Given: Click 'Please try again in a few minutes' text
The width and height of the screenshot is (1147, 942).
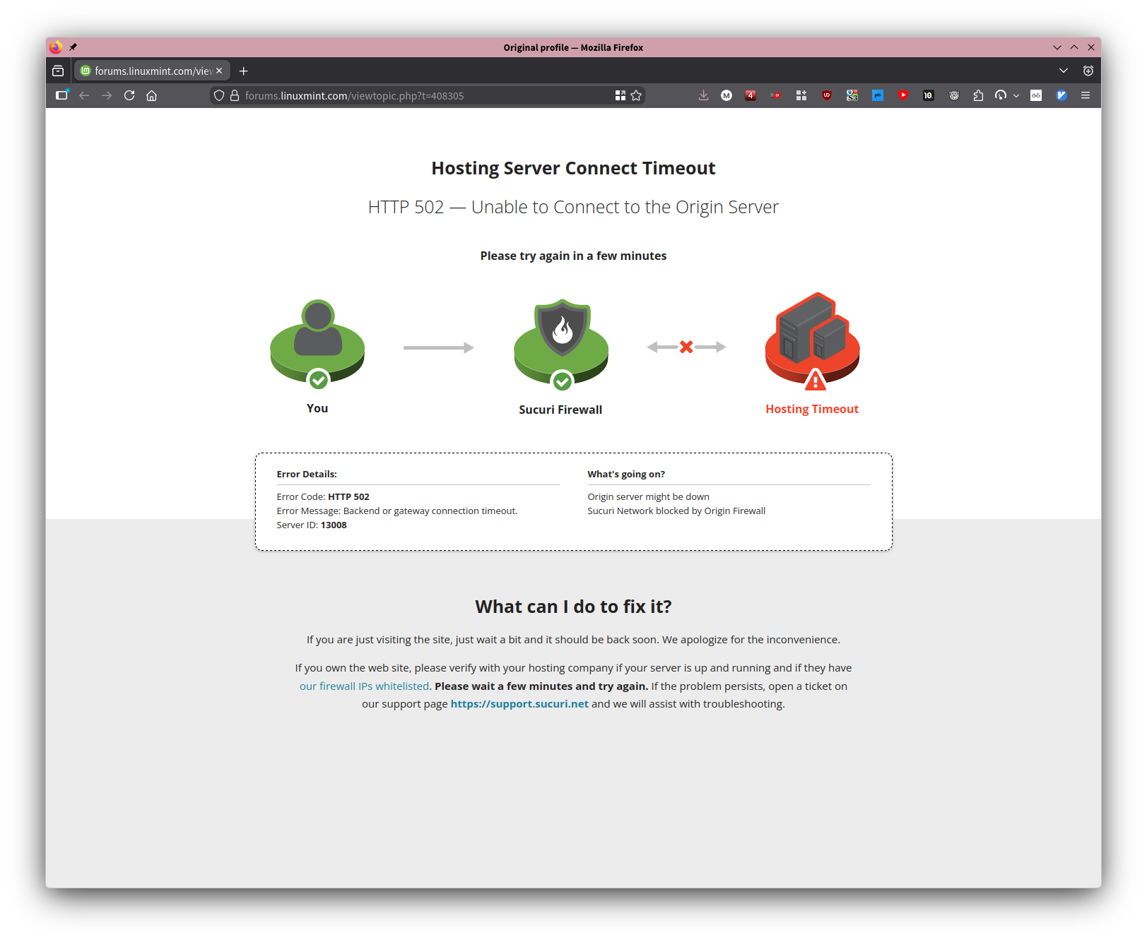Looking at the screenshot, I should pos(573,256).
